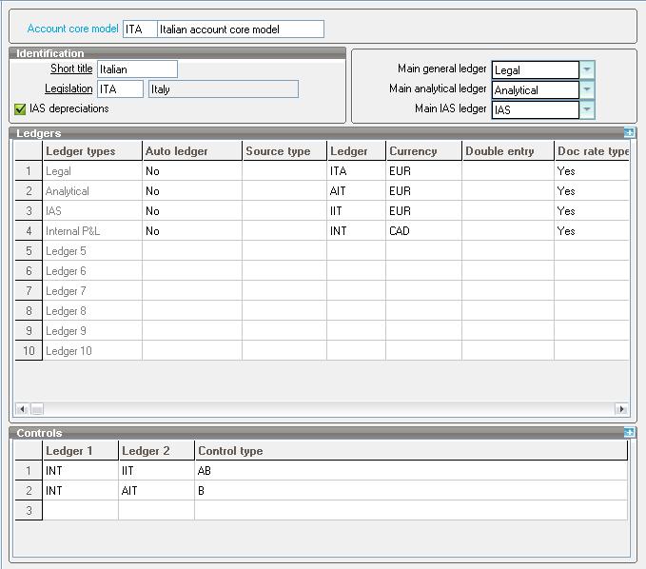Click the INT Ledger 1 cell in Controls row 1
646x569 pixels.
[x=80, y=471]
